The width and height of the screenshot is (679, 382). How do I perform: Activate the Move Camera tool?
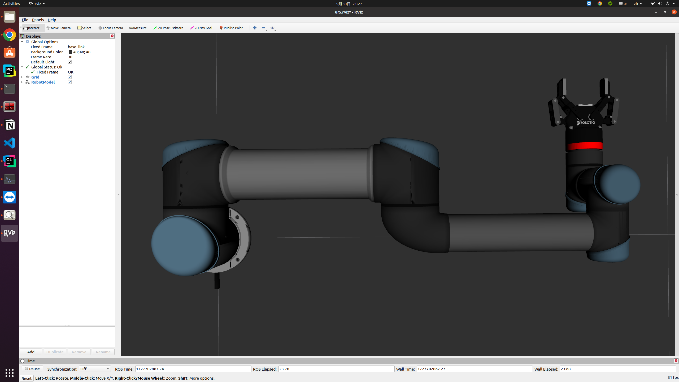[58, 28]
